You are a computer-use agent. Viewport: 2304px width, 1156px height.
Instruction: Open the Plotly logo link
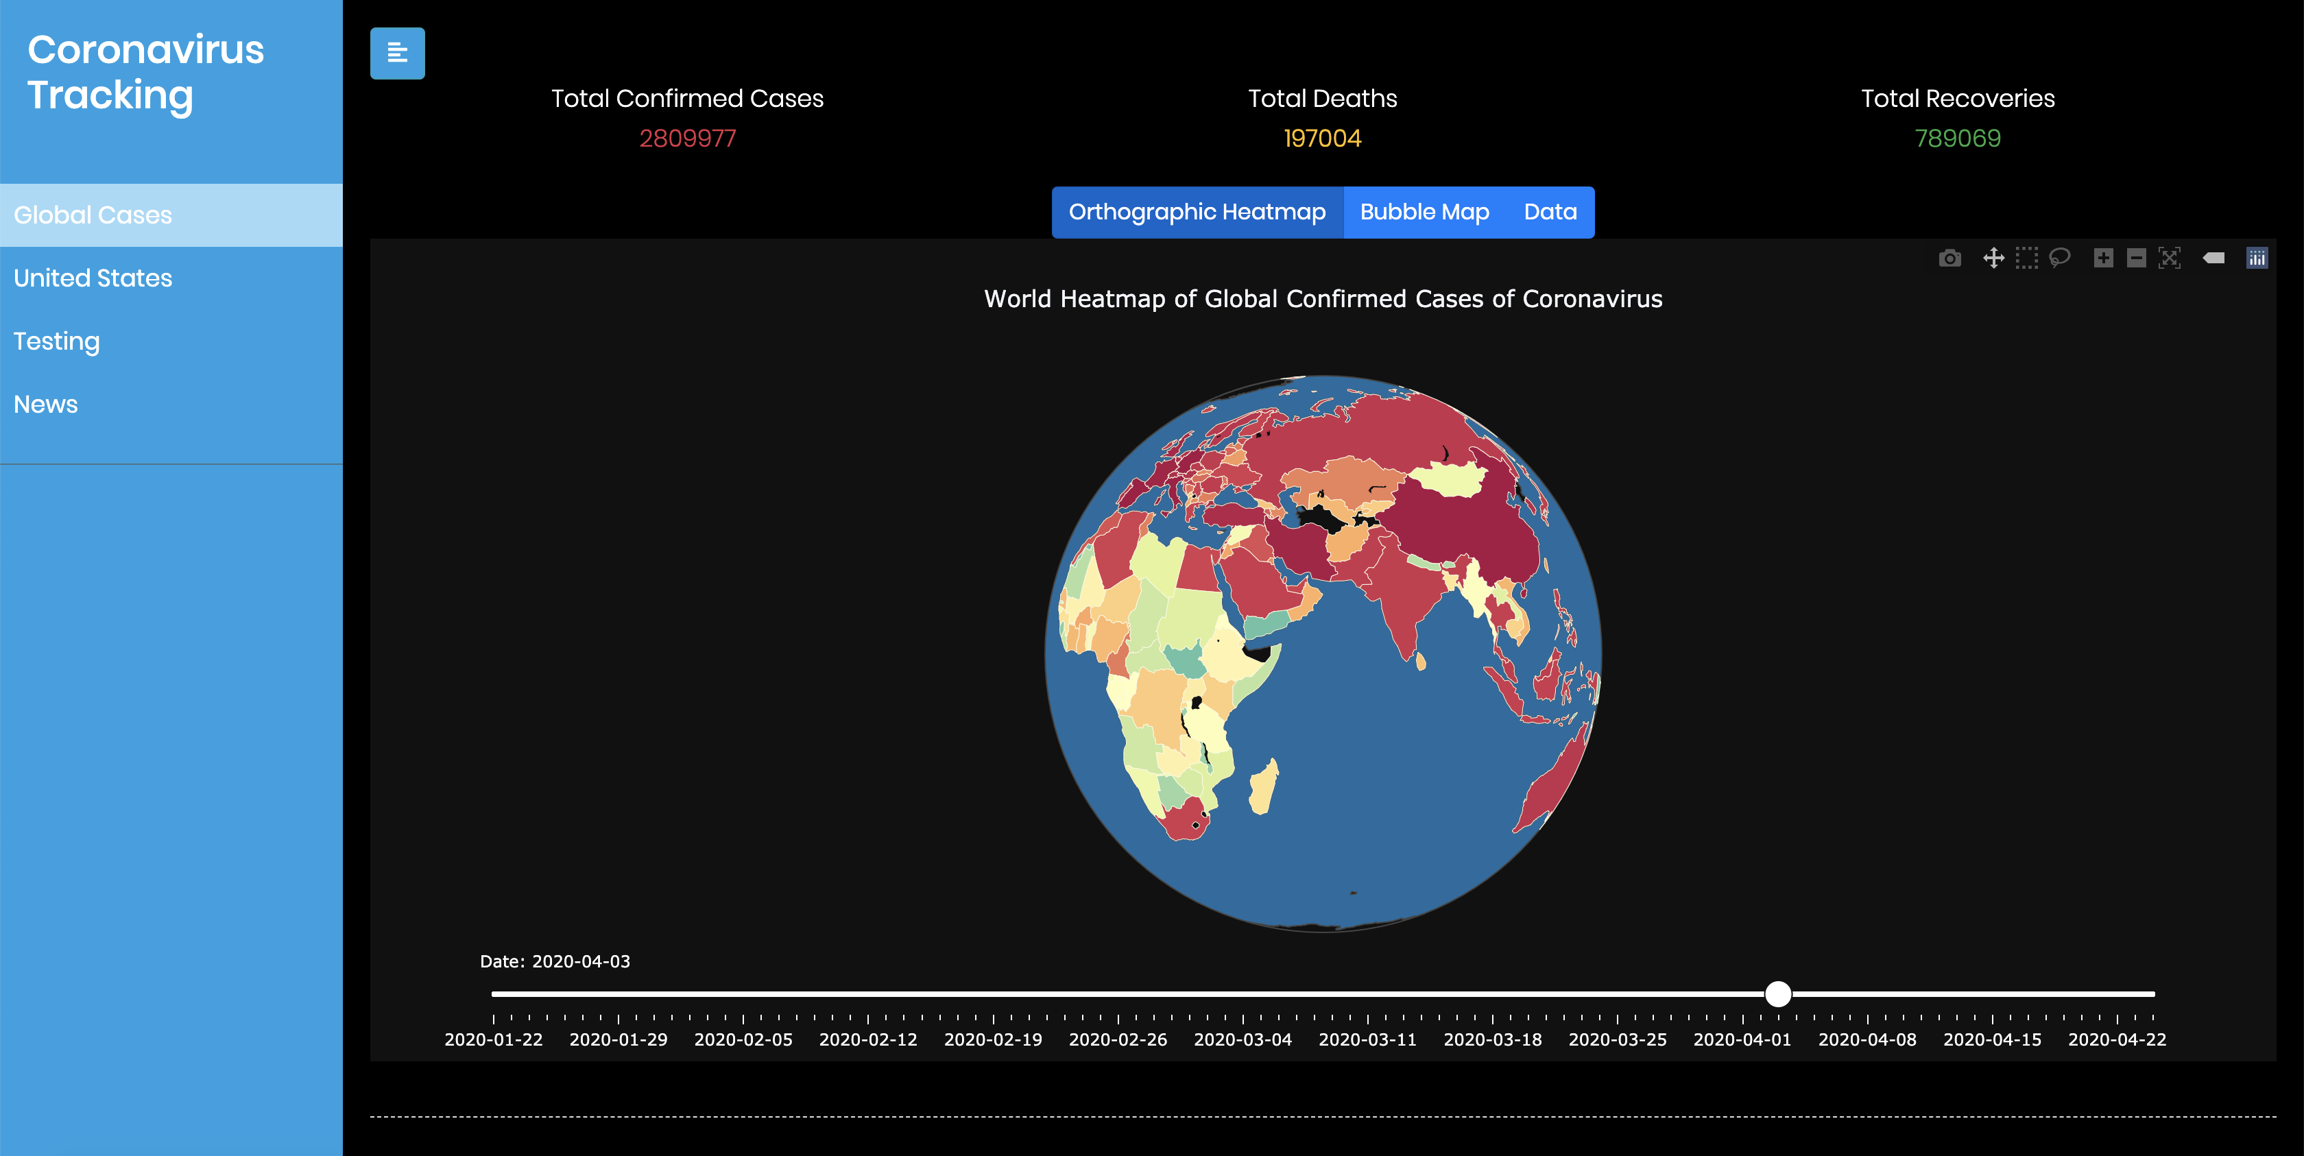click(2257, 258)
